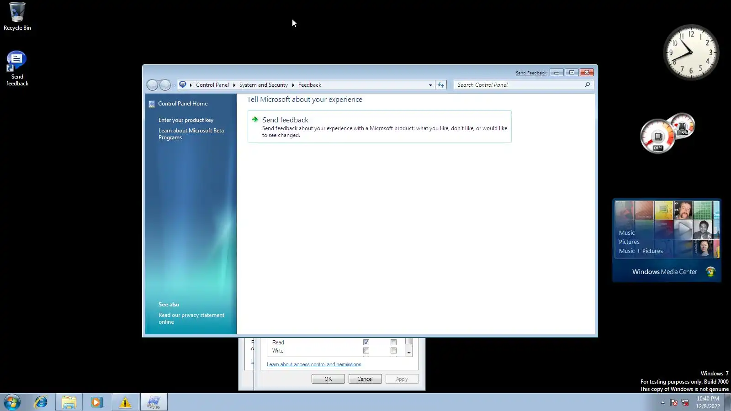Viewport: 731px width, 411px height.
Task: Select Pictures in the Media Center gadget
Action: (629, 242)
